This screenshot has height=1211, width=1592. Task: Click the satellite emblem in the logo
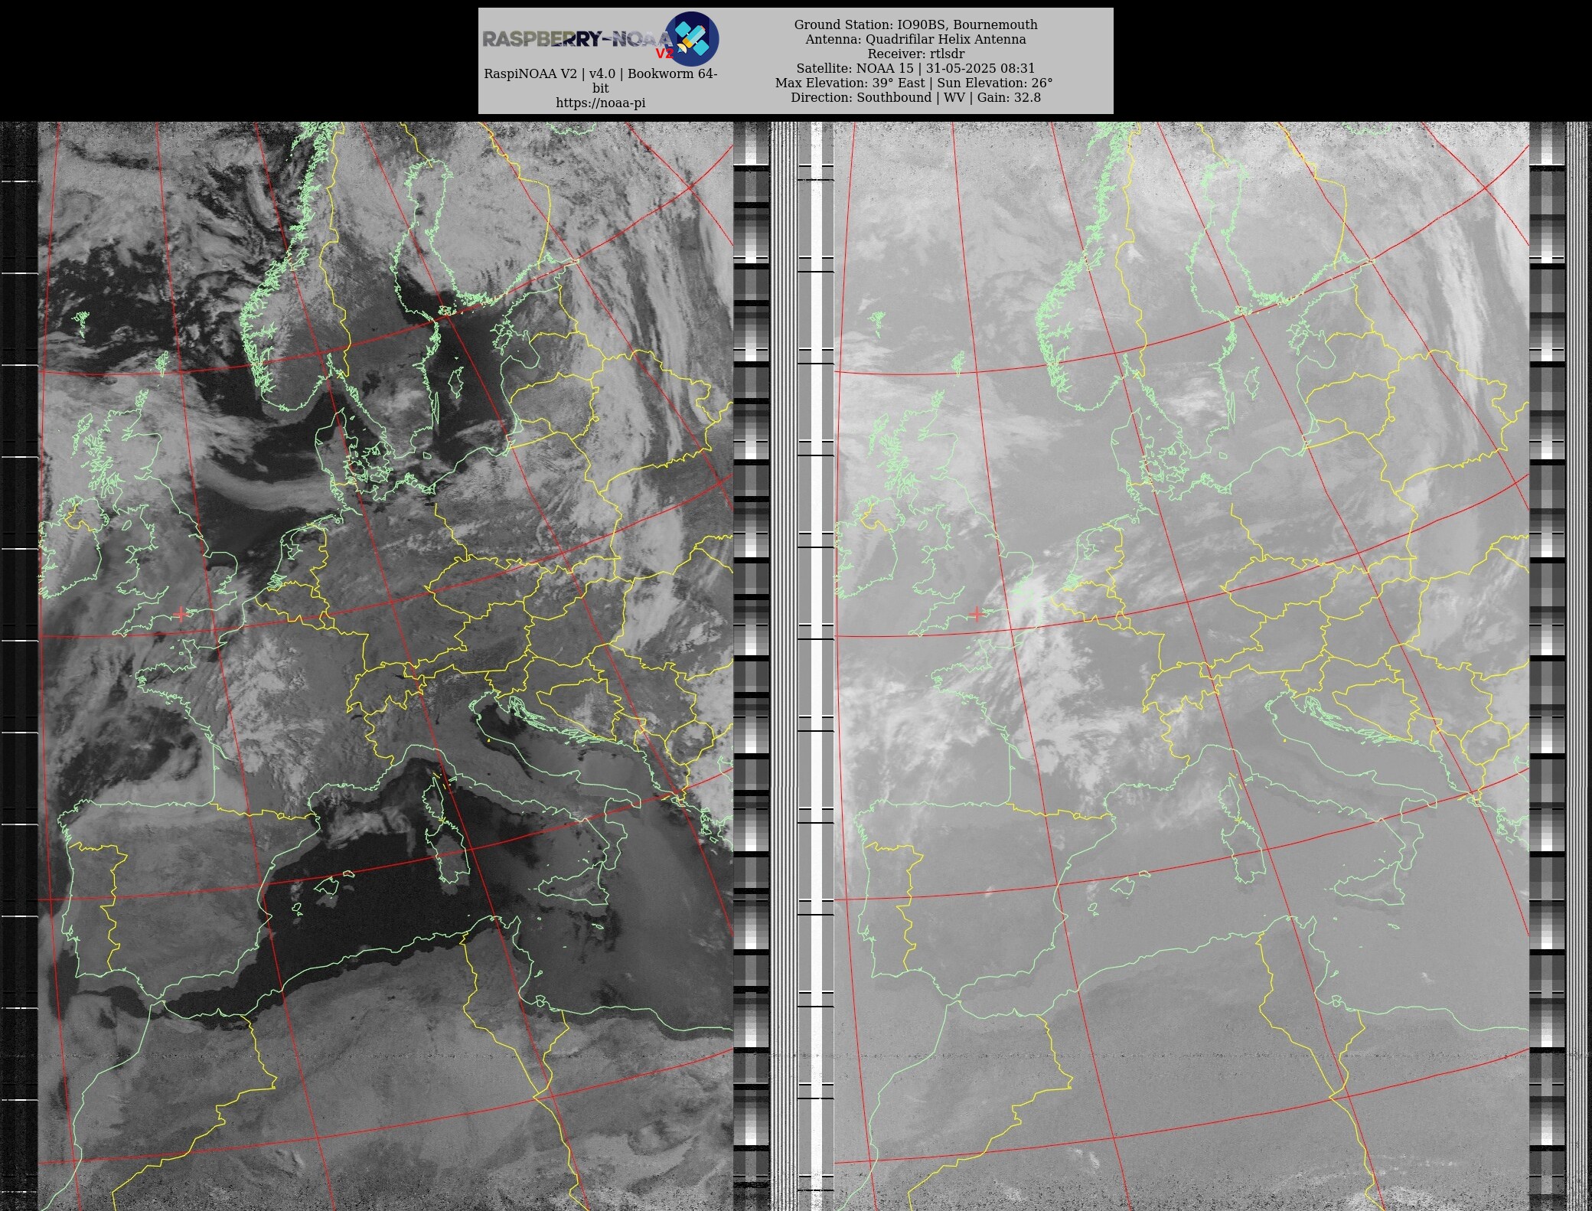(692, 39)
